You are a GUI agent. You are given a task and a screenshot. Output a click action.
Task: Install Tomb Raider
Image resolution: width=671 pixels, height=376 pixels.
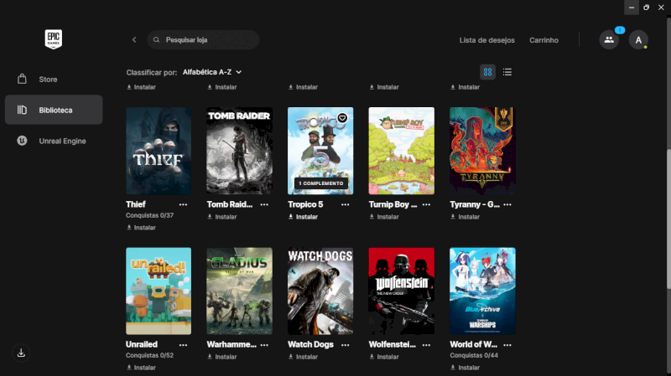(x=222, y=217)
